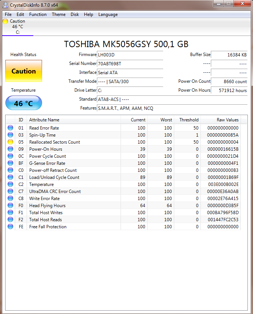Close the CrystalDiskInfo window
Image resolution: width=253 pixels, height=314 pixels.
(x=242, y=4)
